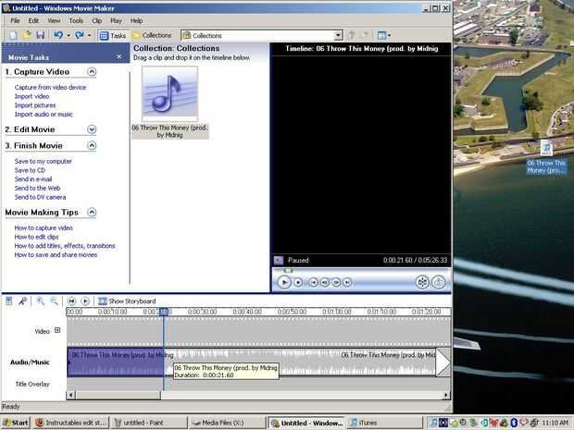
Task: Open How to add titles, effects, transitions
Action: point(65,246)
